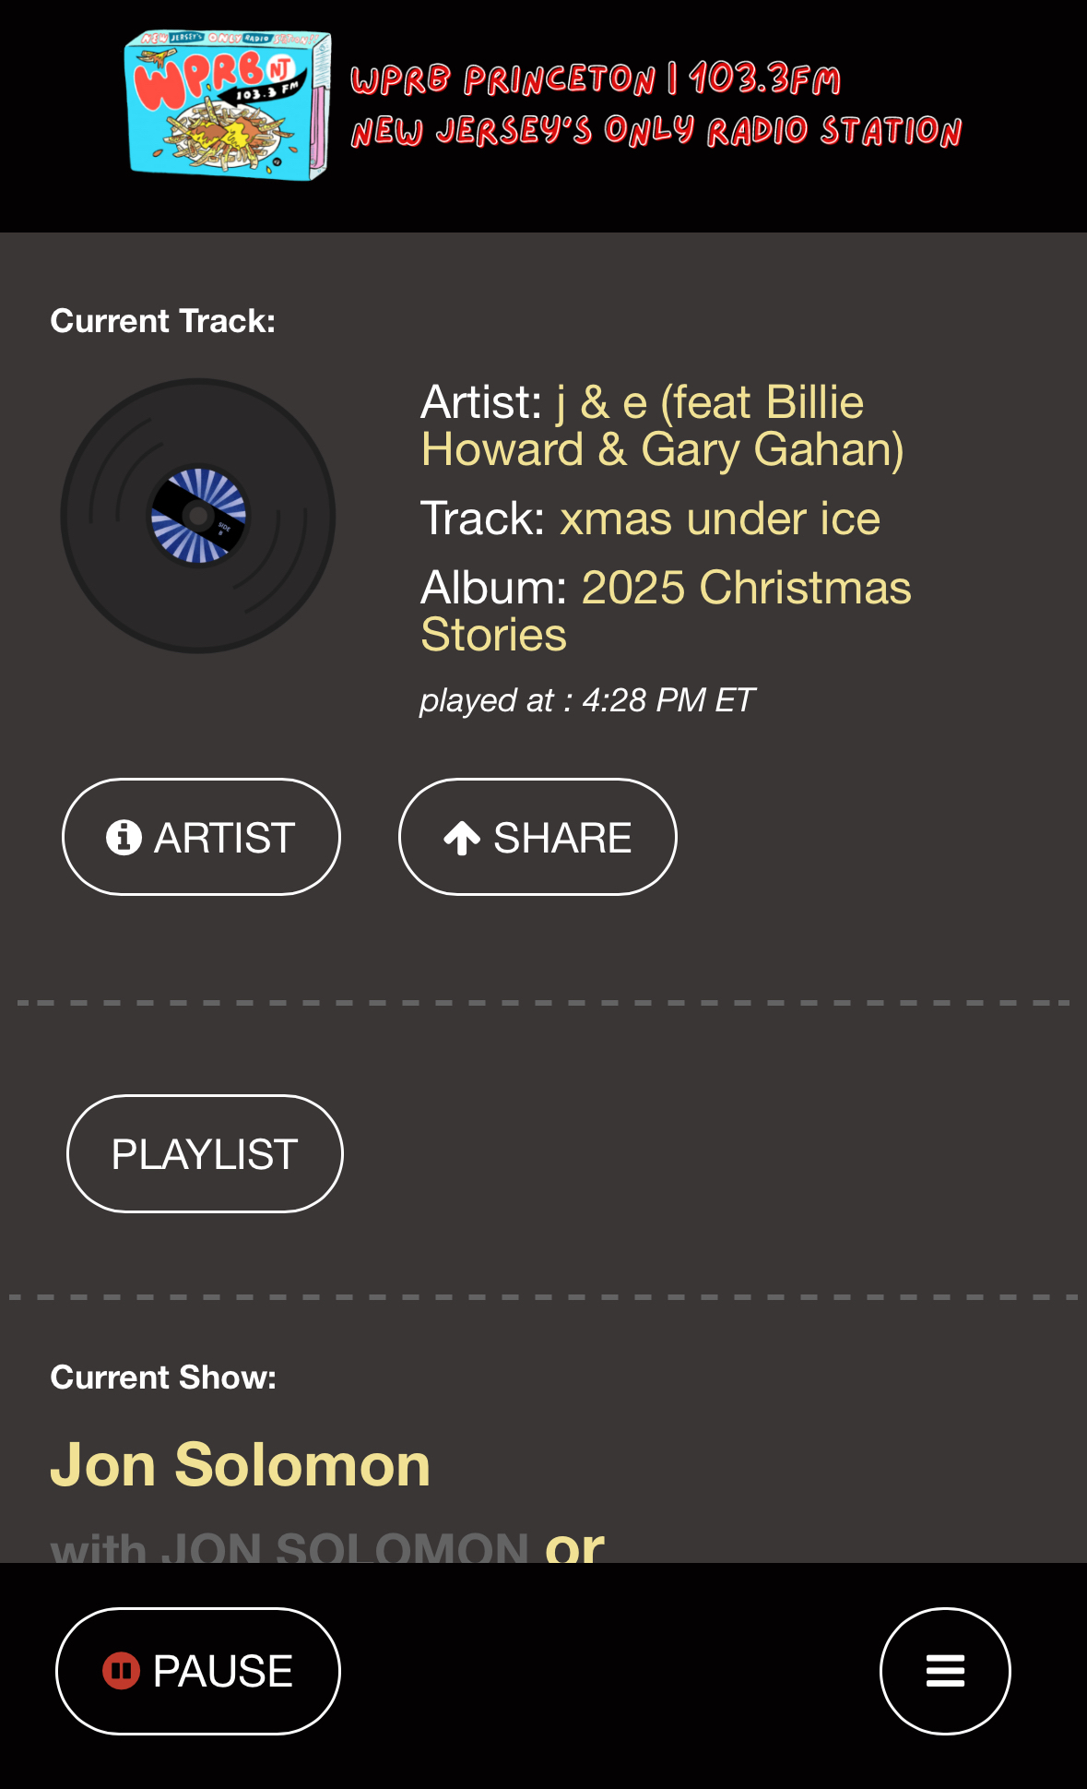This screenshot has width=1087, height=1789.
Task: Open artist link j & e feat Billie Howard
Action: (662, 426)
